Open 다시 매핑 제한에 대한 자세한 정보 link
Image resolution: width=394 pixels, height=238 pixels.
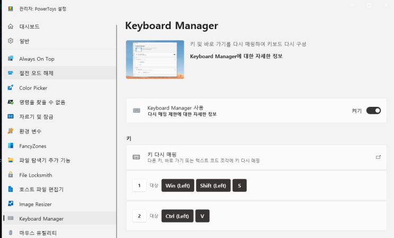tap(182, 114)
